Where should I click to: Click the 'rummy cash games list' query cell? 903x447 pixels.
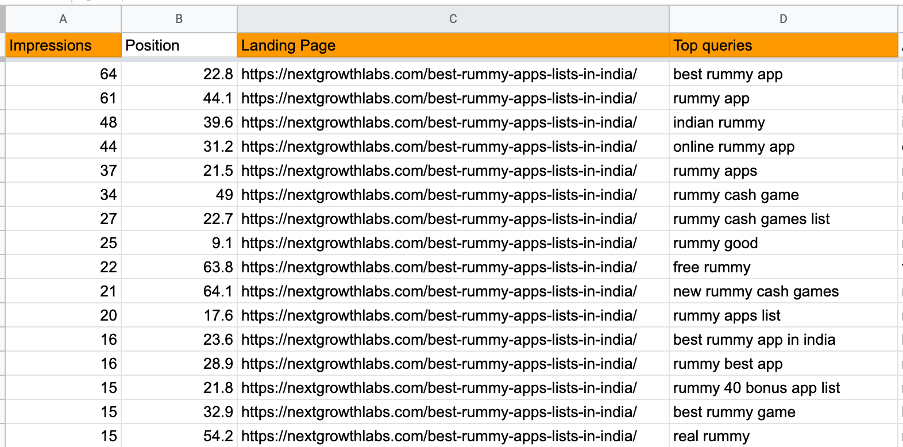[x=784, y=219]
